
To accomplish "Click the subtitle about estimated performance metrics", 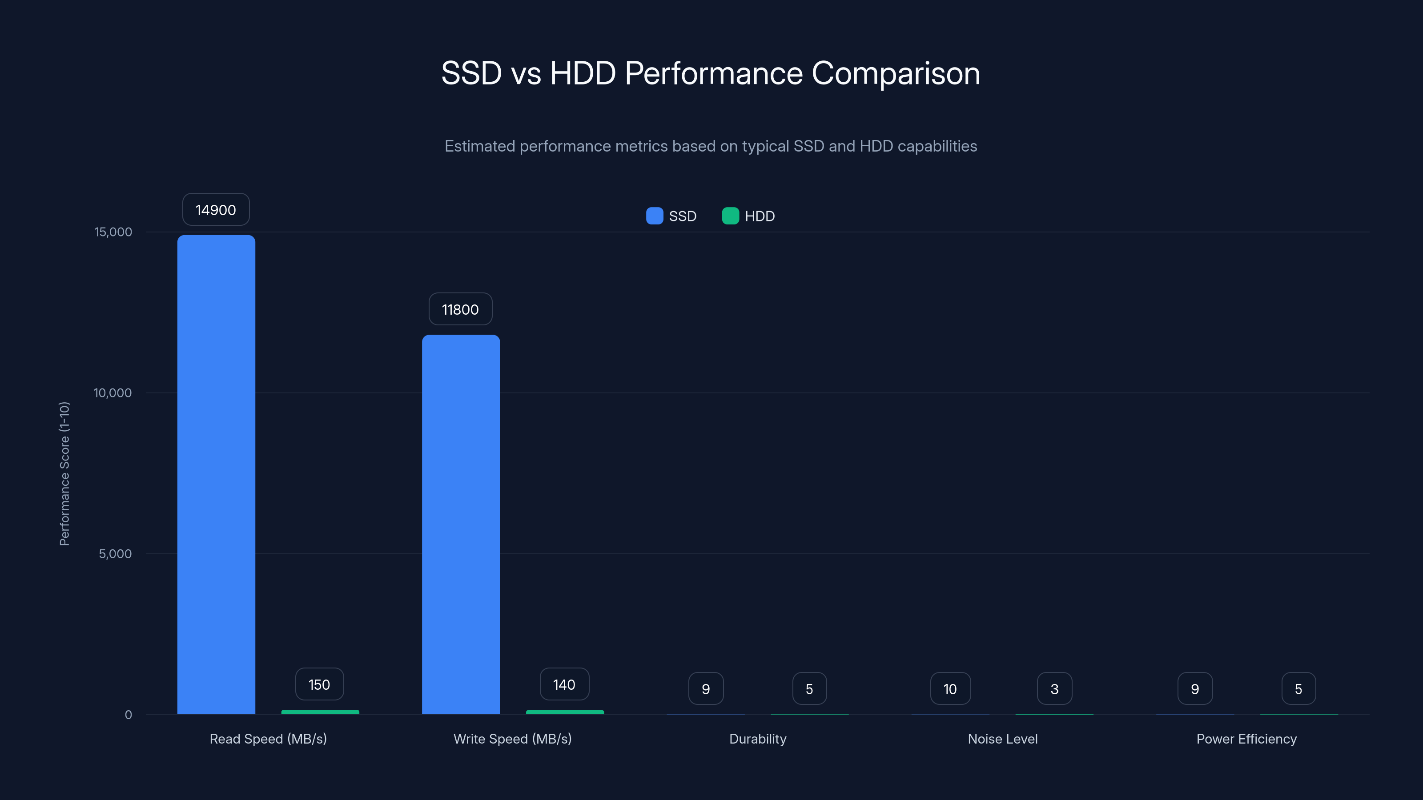I will pos(711,146).
